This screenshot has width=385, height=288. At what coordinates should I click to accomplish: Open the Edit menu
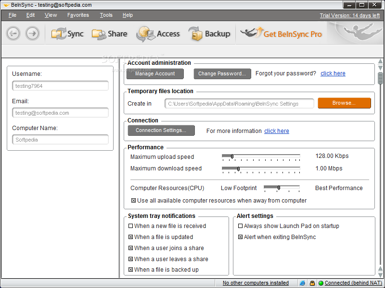click(30, 15)
